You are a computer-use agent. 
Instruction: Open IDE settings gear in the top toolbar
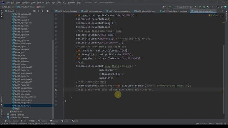tap(222, 7)
